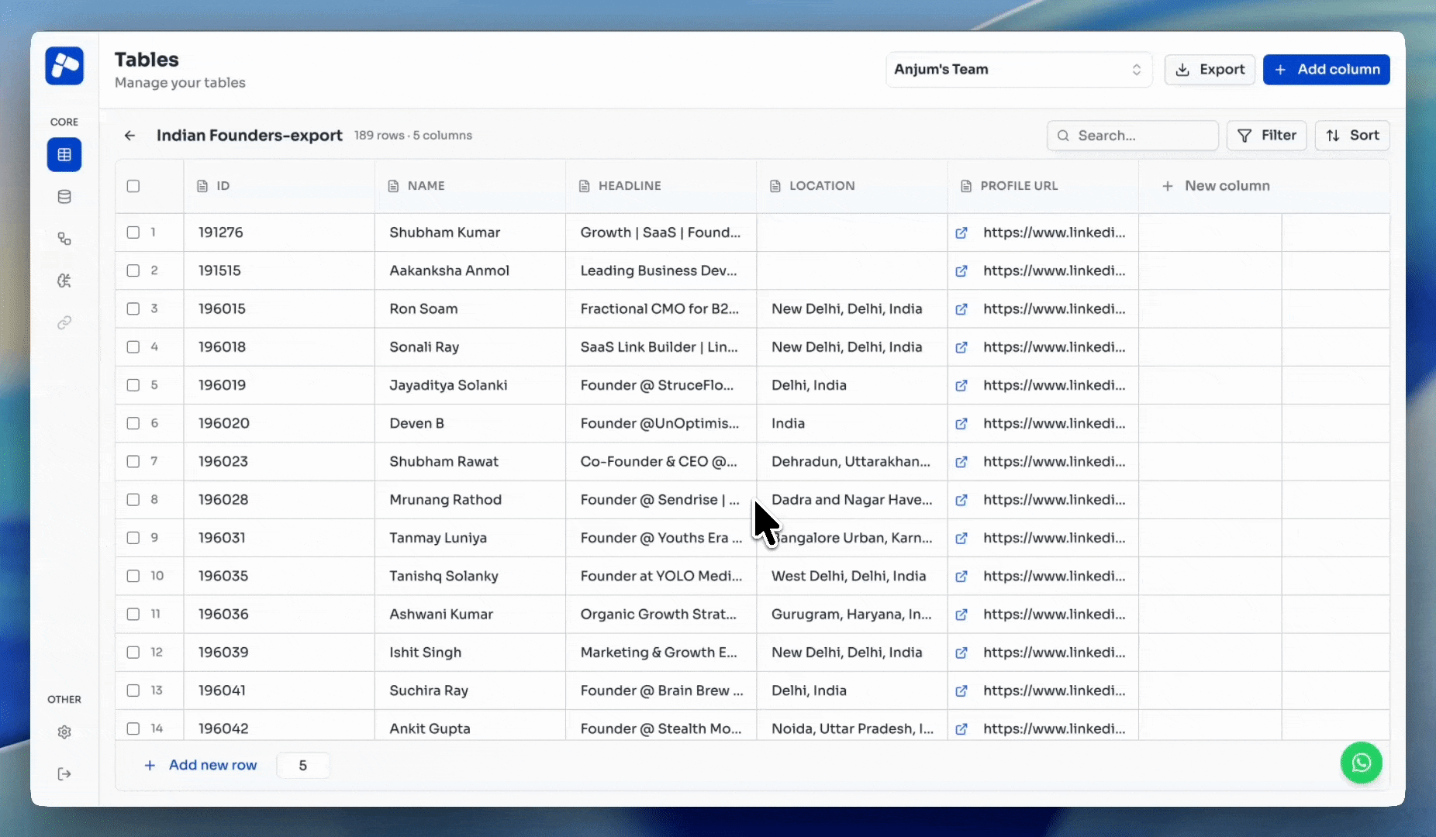Focus the Search input field

1132,136
